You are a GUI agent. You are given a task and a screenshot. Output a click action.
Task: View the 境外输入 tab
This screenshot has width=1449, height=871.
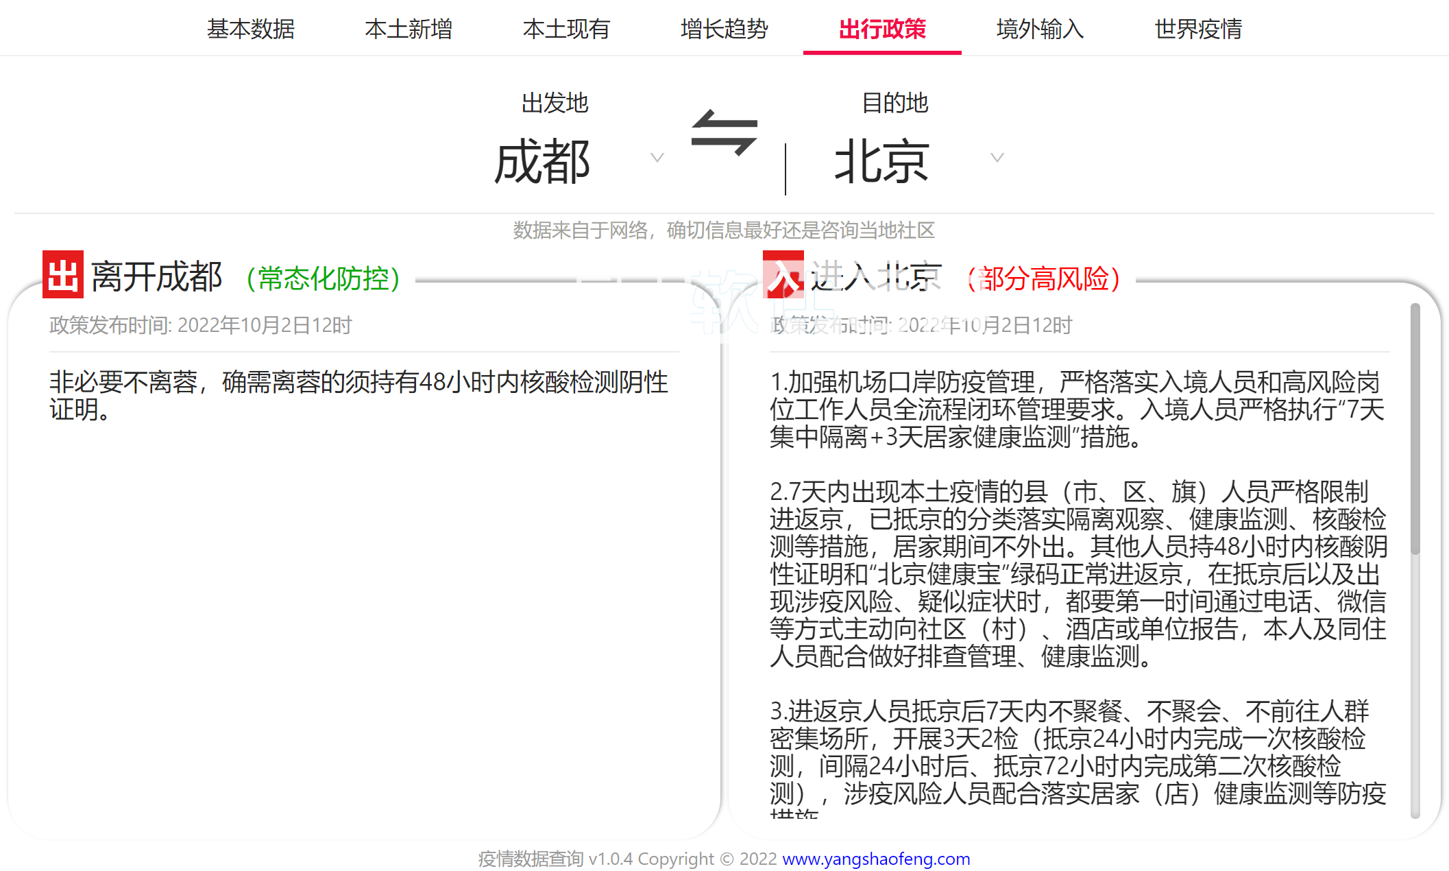click(x=1040, y=29)
